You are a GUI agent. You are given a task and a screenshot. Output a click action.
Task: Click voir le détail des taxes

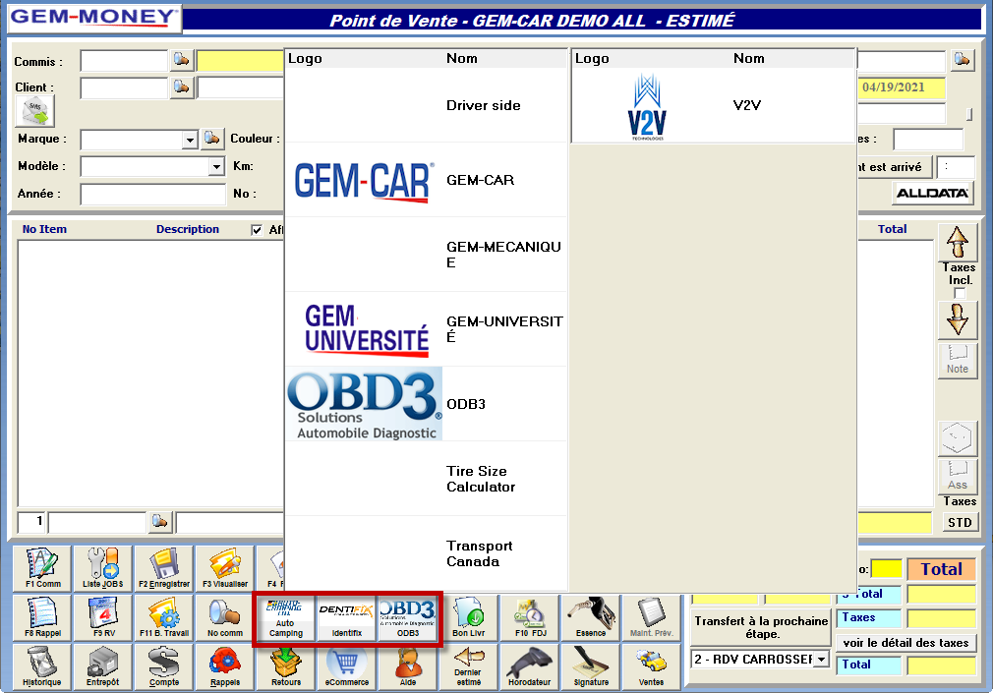click(905, 643)
